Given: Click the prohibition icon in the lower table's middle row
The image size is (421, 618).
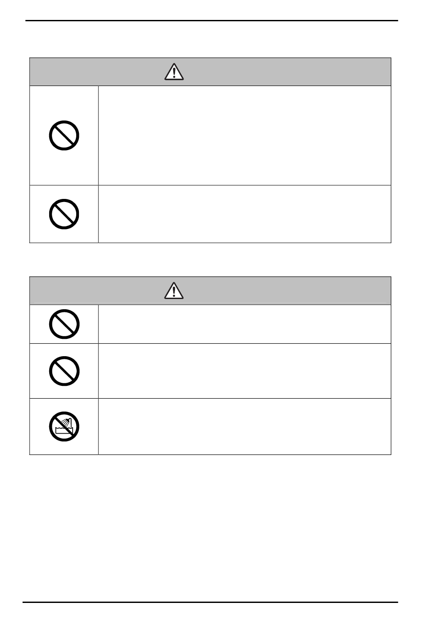Looking at the screenshot, I should pos(64,371).
